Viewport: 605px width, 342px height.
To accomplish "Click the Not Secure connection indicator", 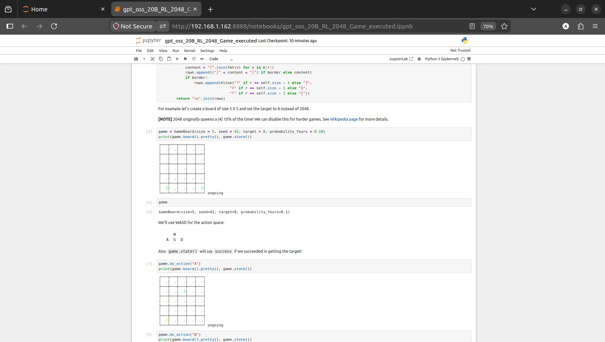I will [133, 26].
